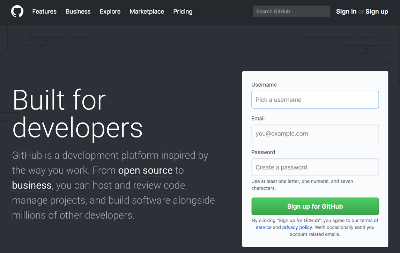Click the password requirements hint text
Screen dimensions: 400x253
click(302, 185)
